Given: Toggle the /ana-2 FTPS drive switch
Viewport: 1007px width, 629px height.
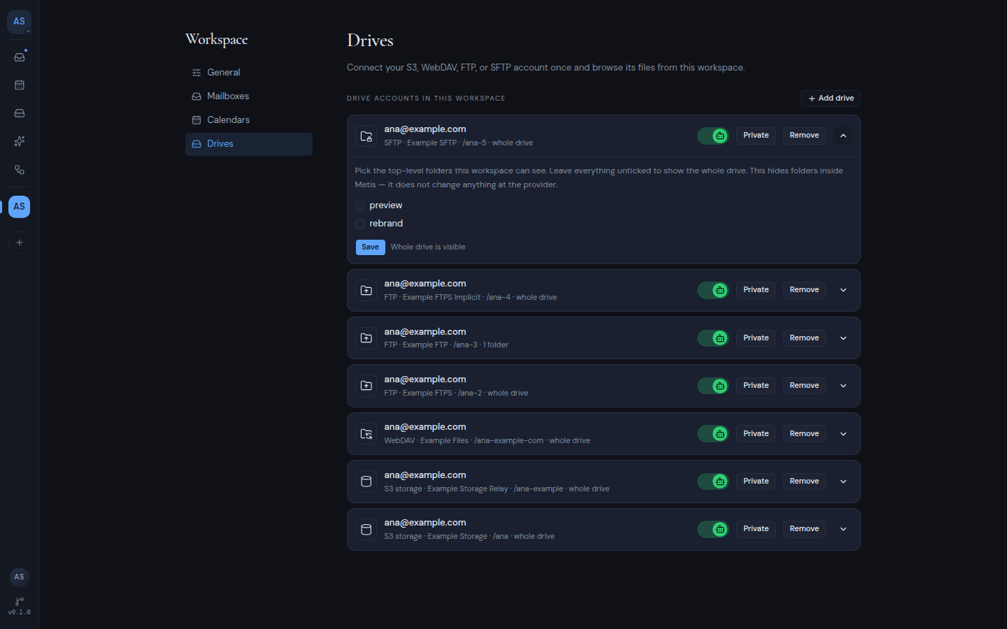Looking at the screenshot, I should coord(713,386).
